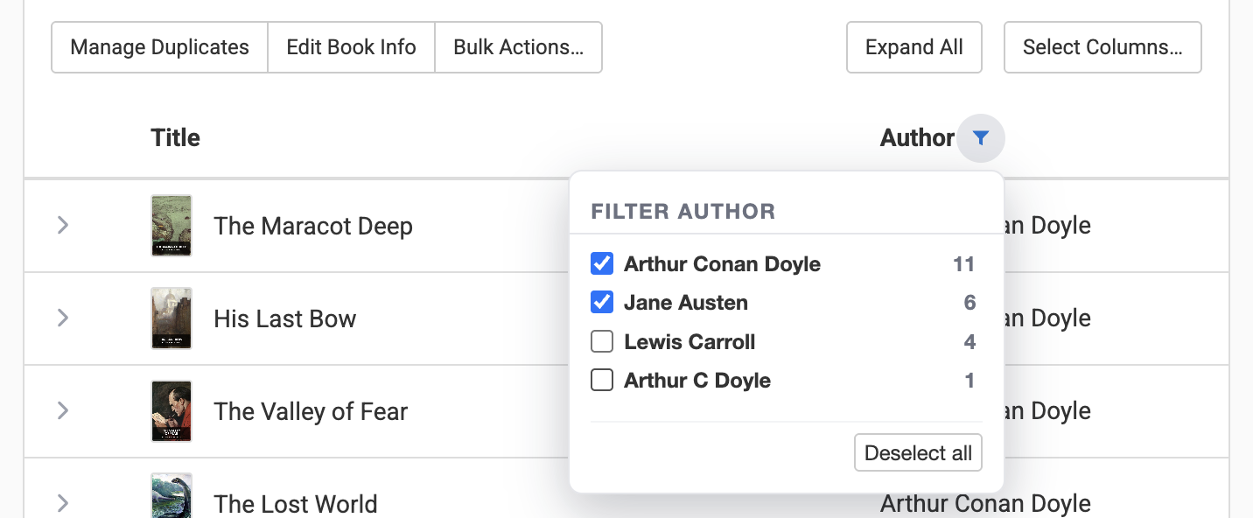Image resolution: width=1253 pixels, height=518 pixels.
Task: Click the Manage Duplicates button
Action: [x=159, y=47]
